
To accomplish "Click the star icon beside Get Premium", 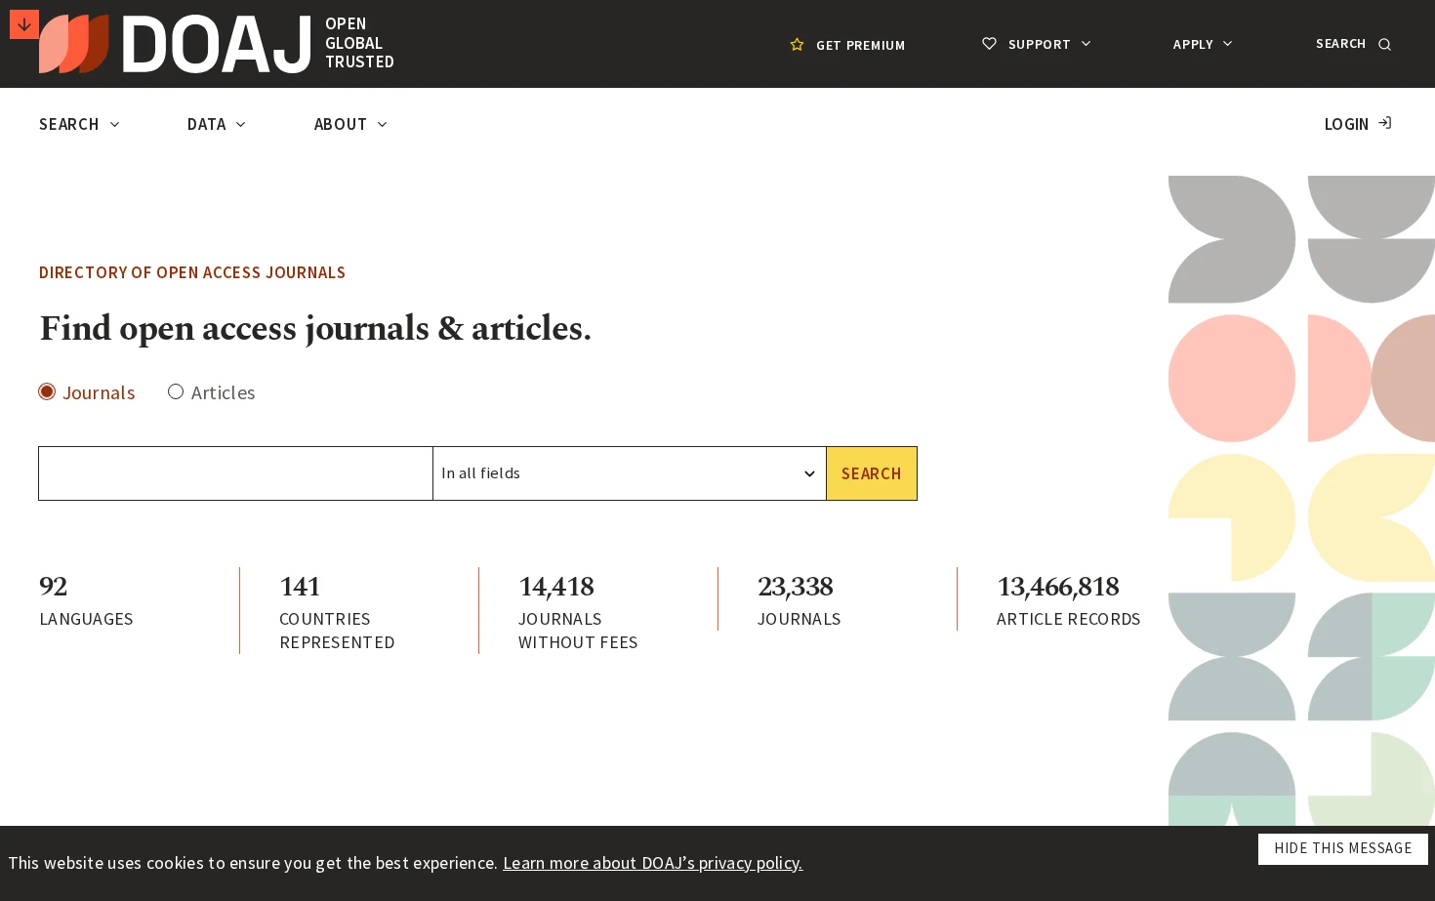I will click(797, 45).
